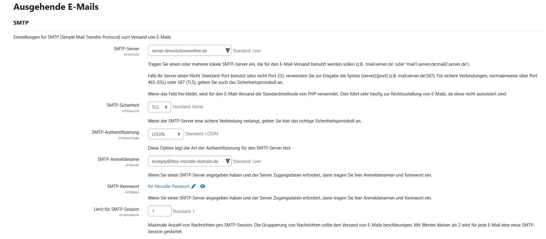Click the password manager icon in the SMTP-Server field
Screen dimensions: 546x239
[227, 51]
